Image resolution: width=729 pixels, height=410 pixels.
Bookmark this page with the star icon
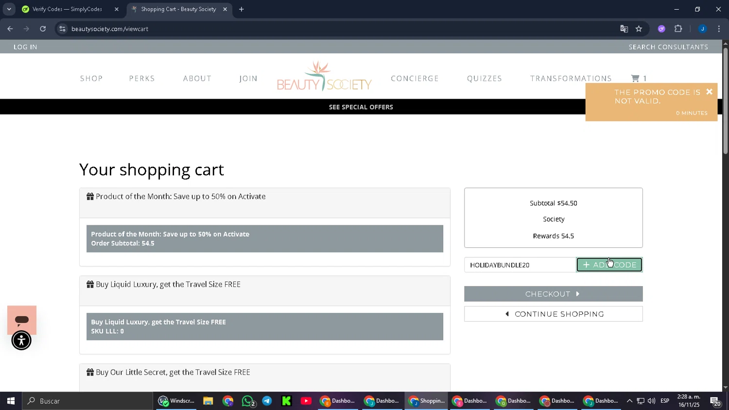tap(639, 29)
